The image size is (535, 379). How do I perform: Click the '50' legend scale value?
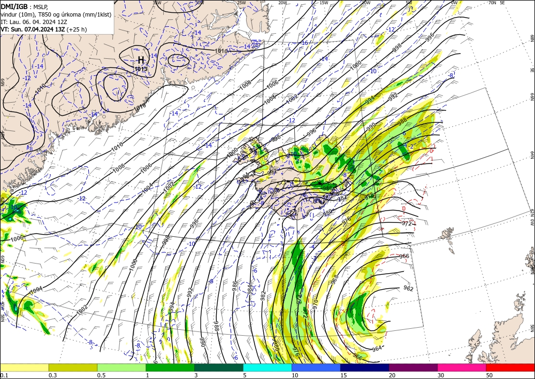(490, 375)
